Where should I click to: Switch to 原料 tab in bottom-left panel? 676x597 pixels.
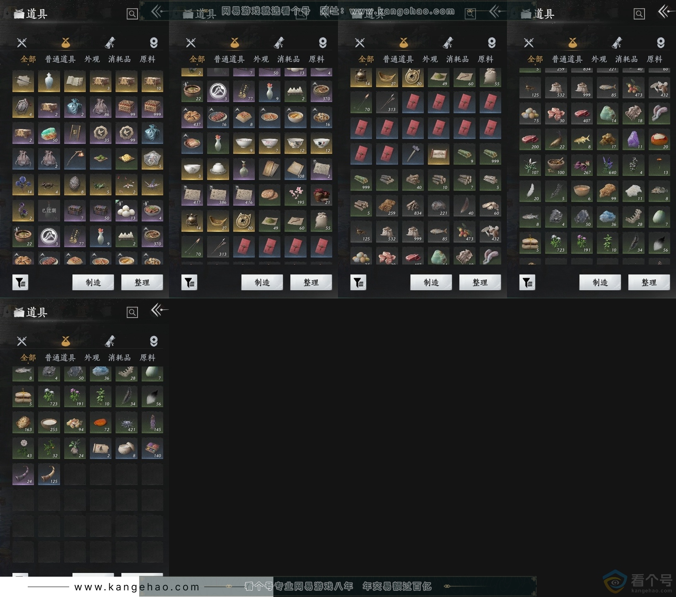[x=147, y=358]
